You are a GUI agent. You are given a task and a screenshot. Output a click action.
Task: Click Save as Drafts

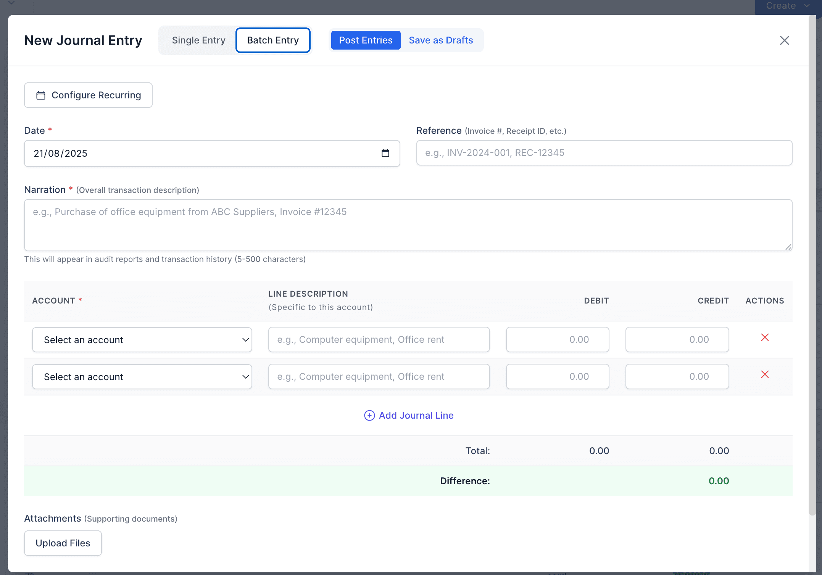click(441, 40)
